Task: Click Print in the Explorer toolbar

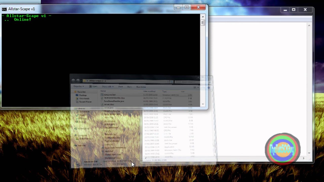Action: tap(120, 87)
